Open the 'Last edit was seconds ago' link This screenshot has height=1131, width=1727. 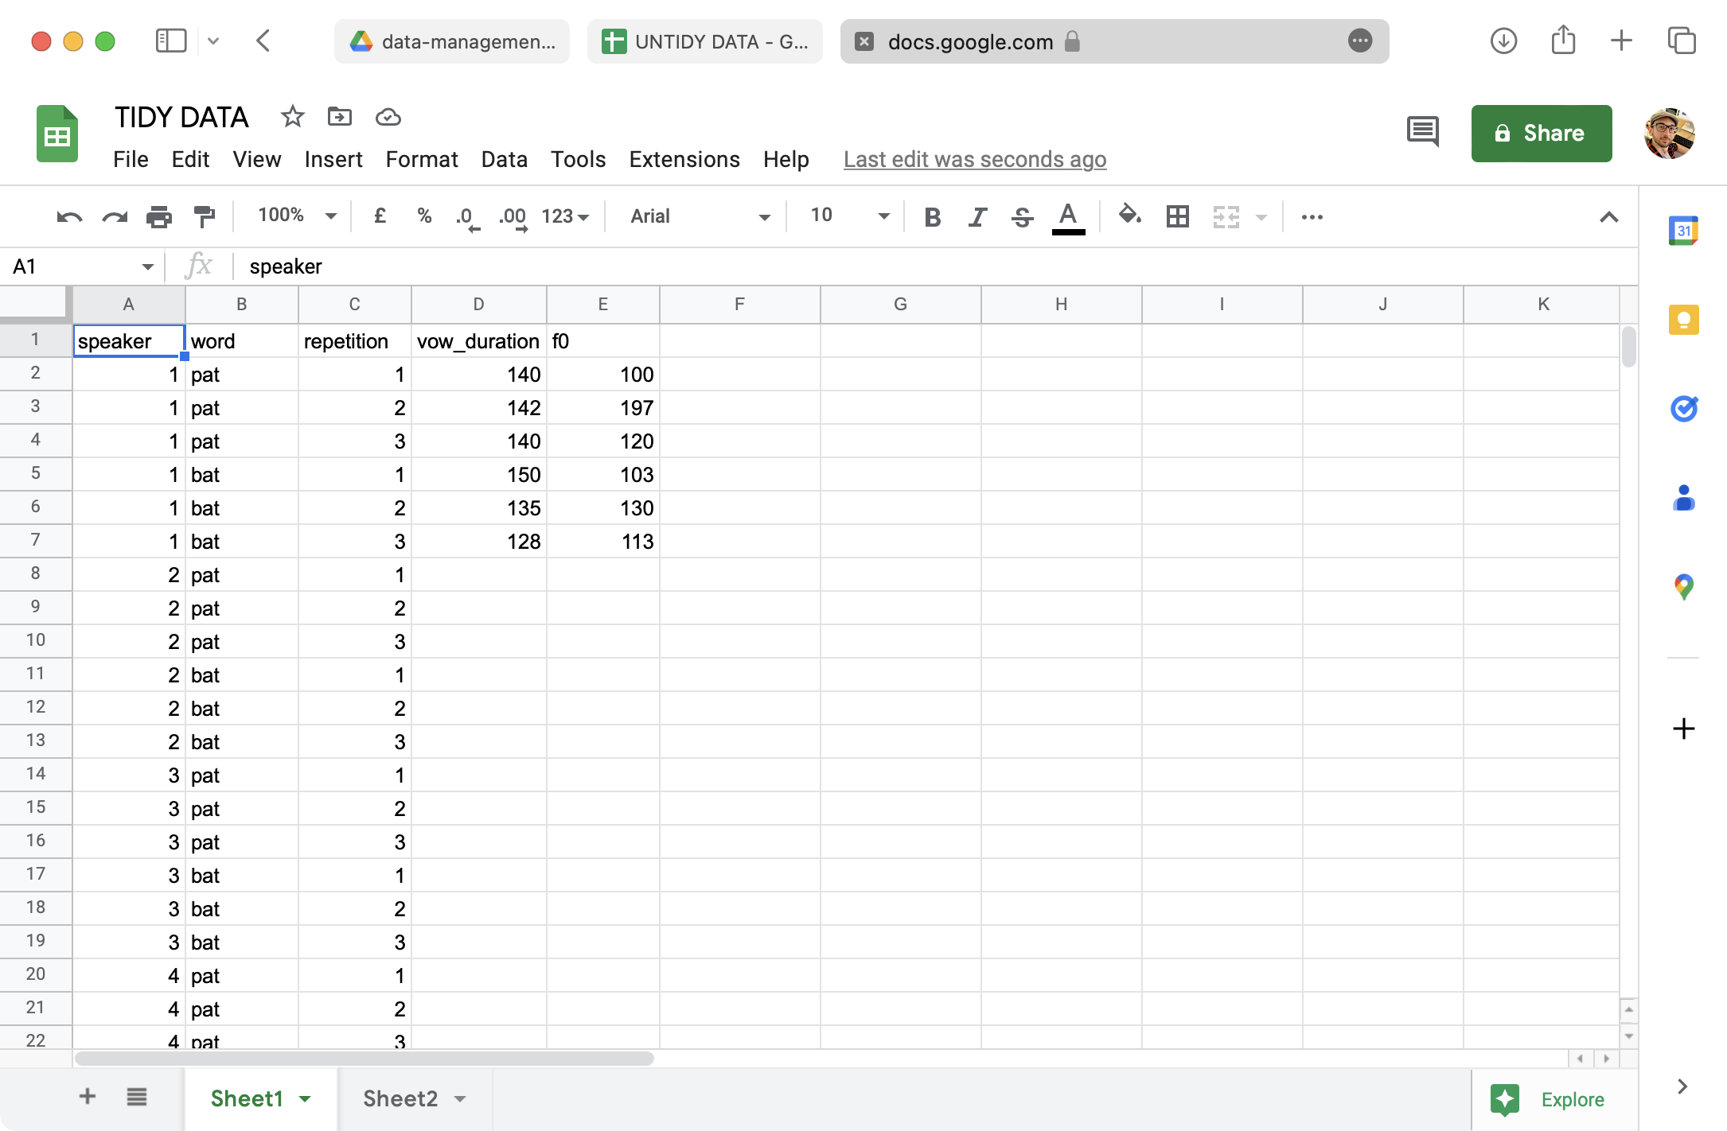[974, 159]
